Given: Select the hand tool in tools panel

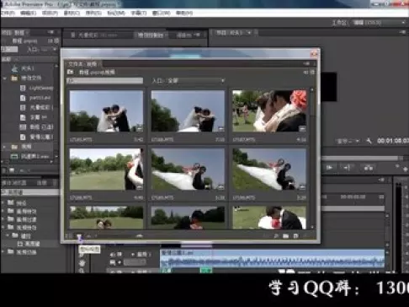Looking at the screenshot, I should coord(82,263).
